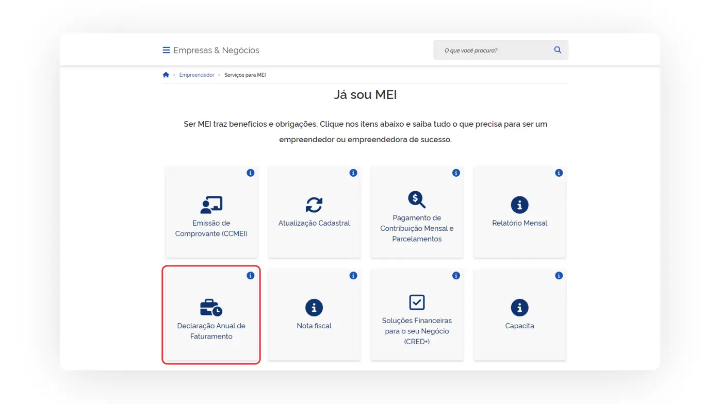
Task: Click the Serviços para MEI breadcrumb
Action: tap(245, 75)
